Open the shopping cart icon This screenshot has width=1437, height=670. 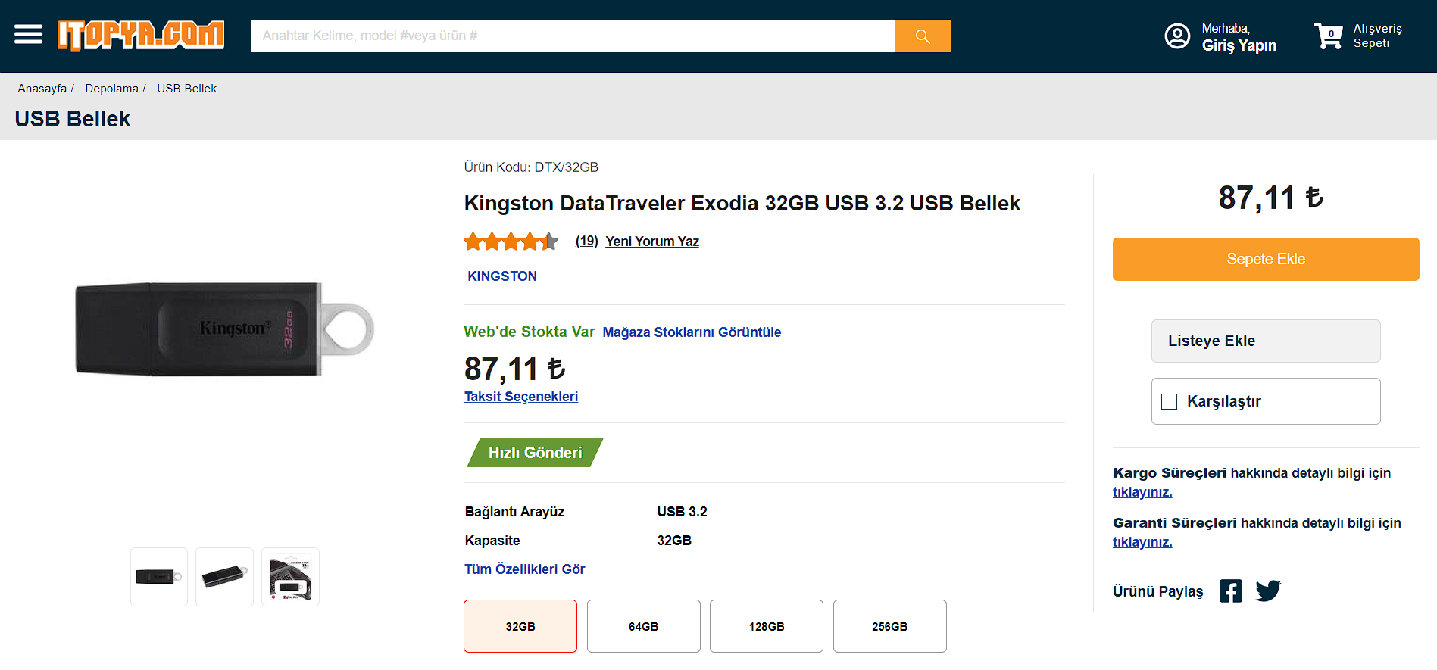(1328, 36)
